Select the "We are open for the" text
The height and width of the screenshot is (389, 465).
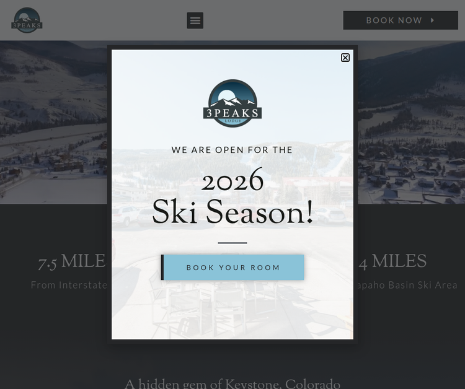pyautogui.click(x=232, y=150)
